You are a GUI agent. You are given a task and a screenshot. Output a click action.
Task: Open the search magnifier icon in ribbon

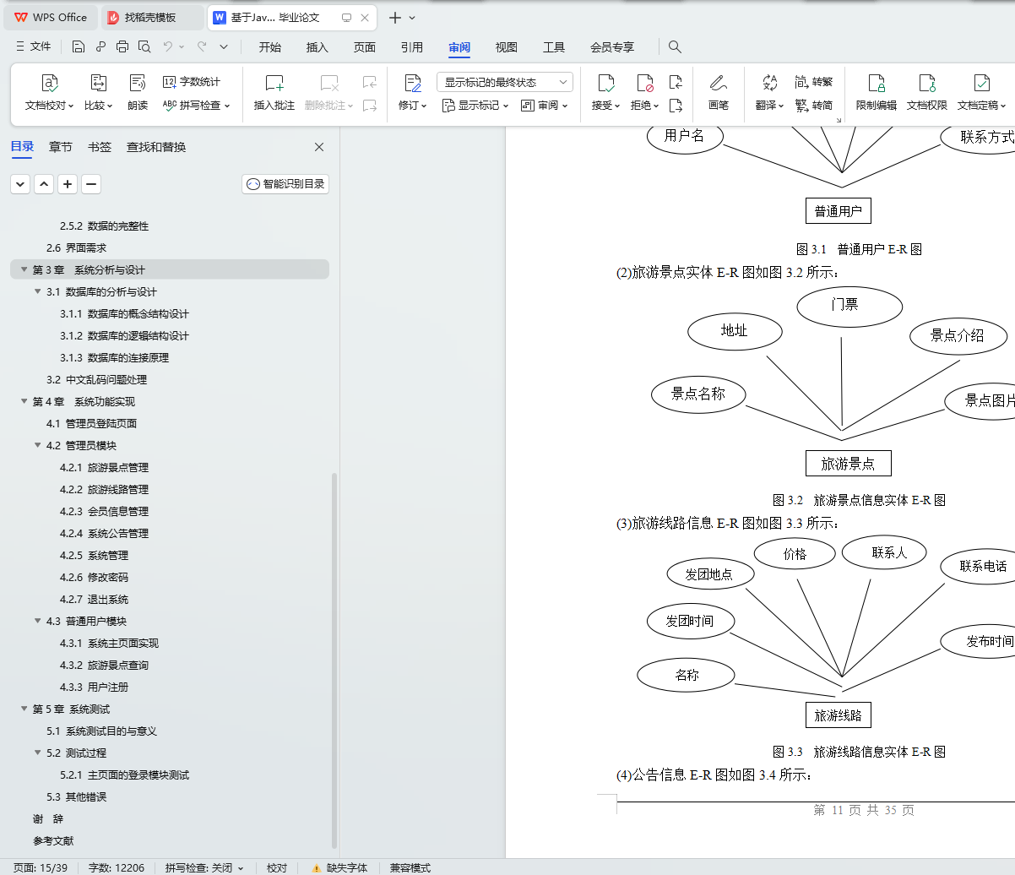[675, 46]
